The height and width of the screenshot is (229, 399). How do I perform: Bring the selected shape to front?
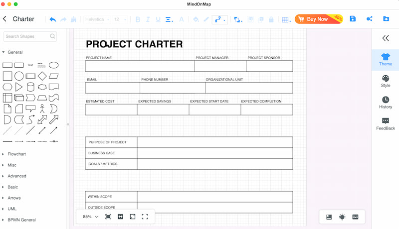tap(250, 19)
